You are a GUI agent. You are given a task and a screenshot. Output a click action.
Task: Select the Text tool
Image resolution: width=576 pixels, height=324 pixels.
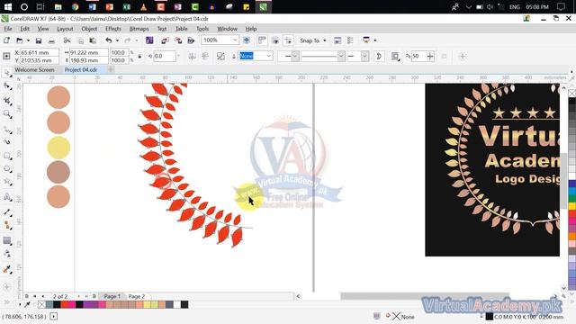[x=6, y=197]
